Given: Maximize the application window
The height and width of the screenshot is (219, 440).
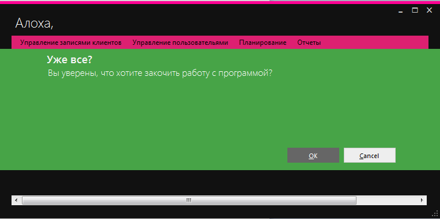Looking at the screenshot, I should (415, 10).
